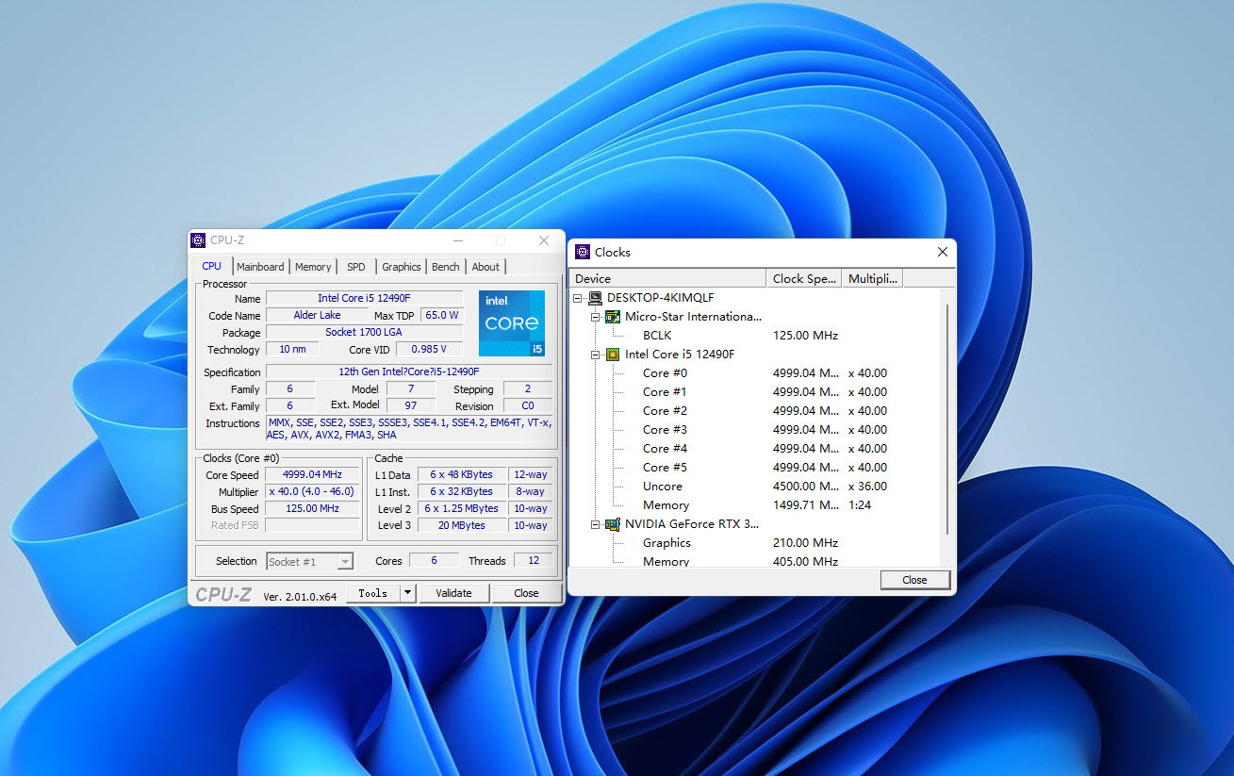Switch to the Mainboard tab
Viewport: 1234px width, 776px height.
(x=260, y=267)
